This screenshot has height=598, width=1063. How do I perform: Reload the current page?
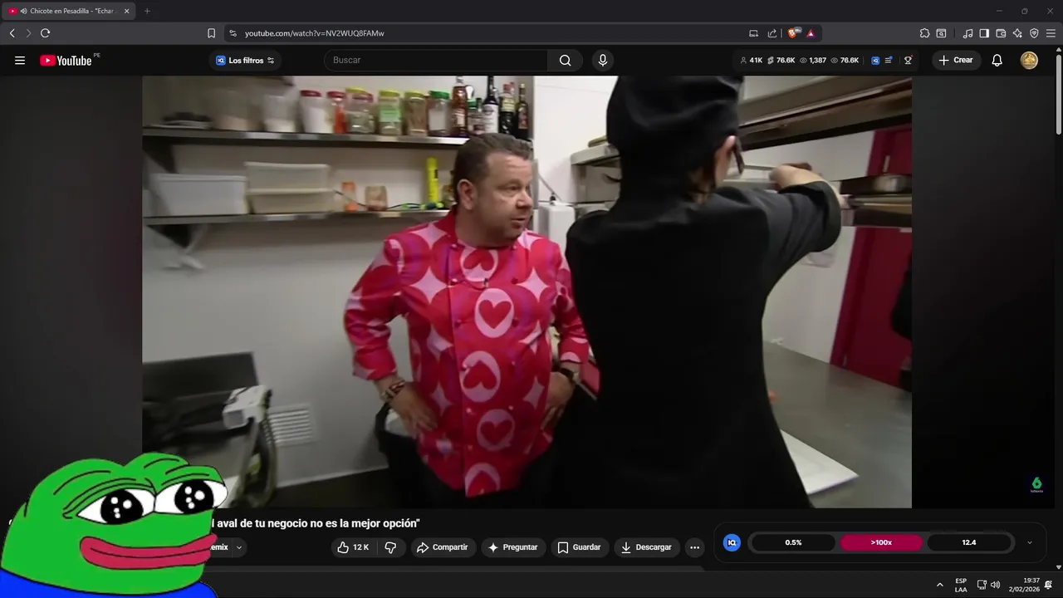45,33
